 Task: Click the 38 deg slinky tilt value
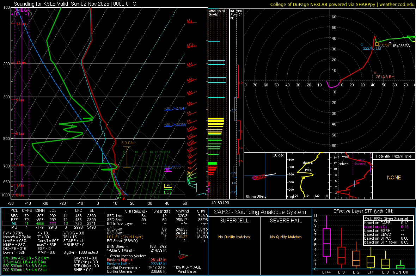(279, 155)
